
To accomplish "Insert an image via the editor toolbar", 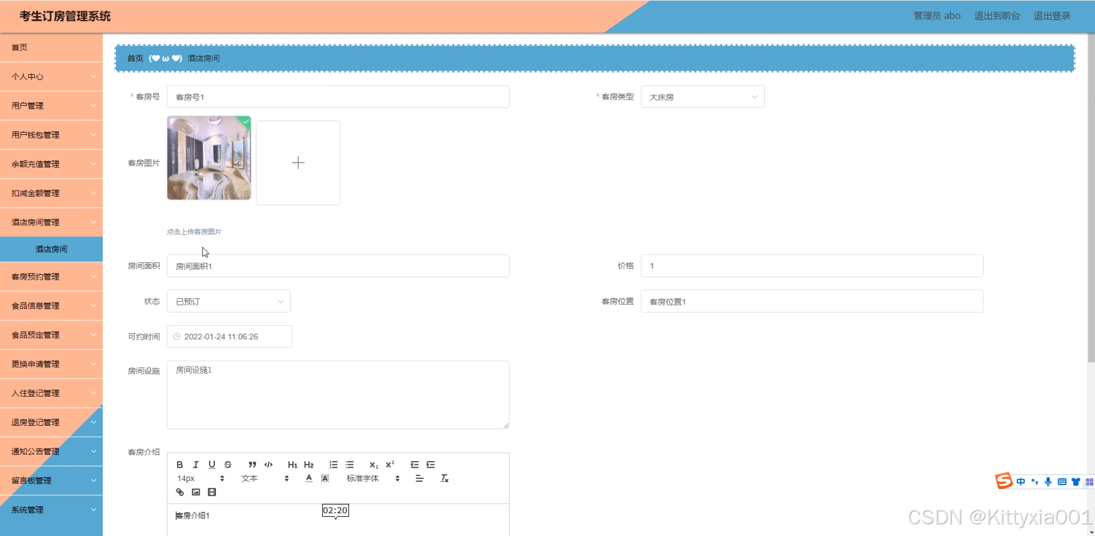I will pos(196,492).
